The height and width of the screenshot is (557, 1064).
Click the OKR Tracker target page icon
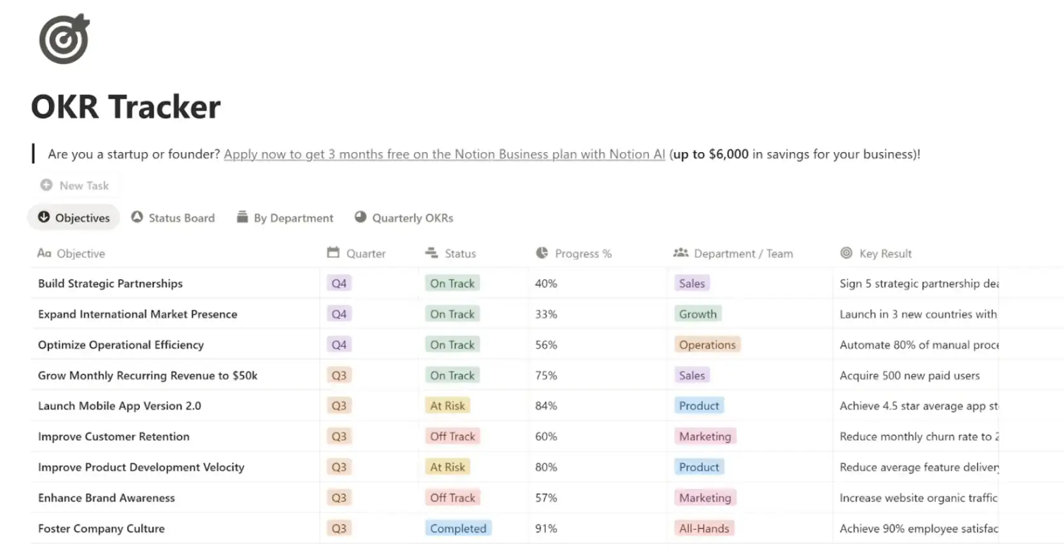[x=64, y=38]
